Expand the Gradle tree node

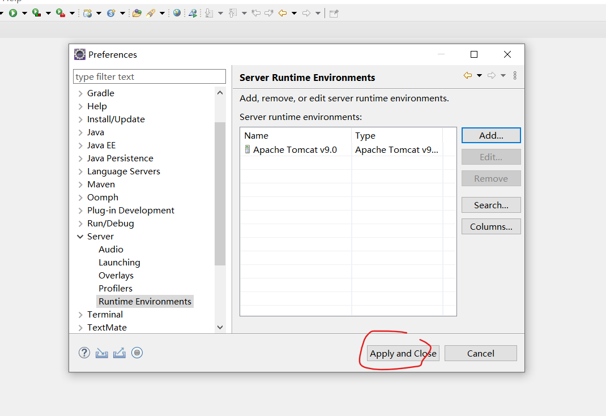point(80,93)
